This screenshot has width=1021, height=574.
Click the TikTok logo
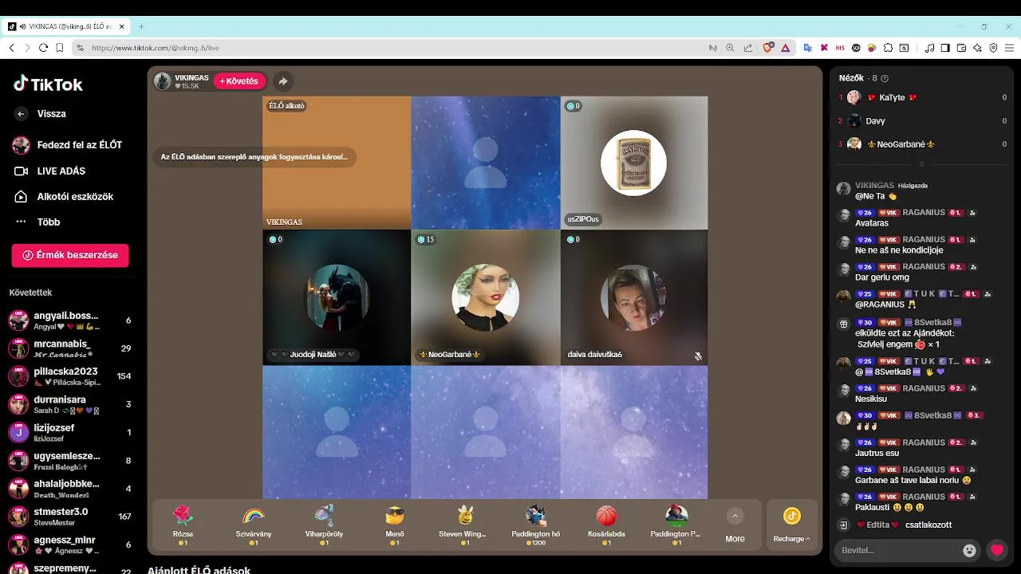(x=48, y=84)
